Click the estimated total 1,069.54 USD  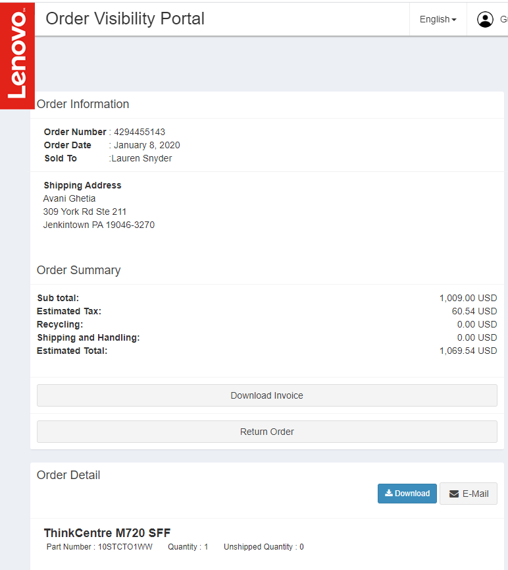[x=468, y=351]
